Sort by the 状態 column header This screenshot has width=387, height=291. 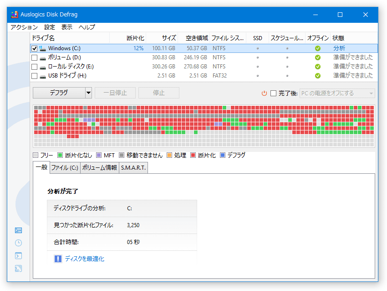pos(354,38)
